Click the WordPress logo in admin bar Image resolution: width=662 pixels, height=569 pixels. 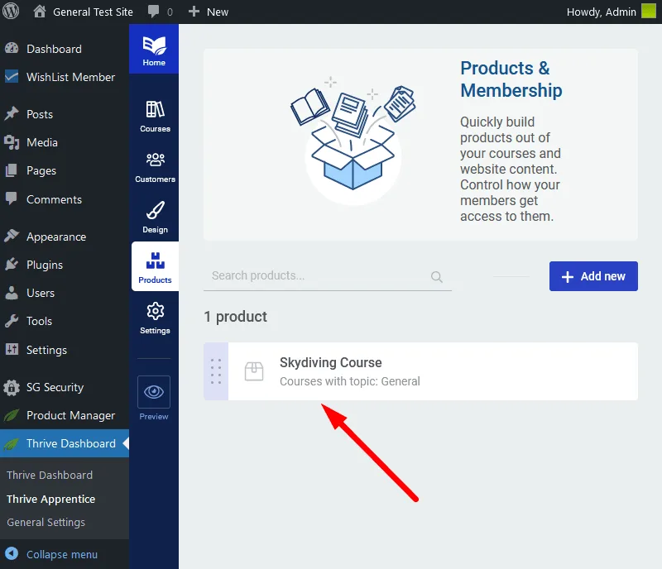[11, 12]
